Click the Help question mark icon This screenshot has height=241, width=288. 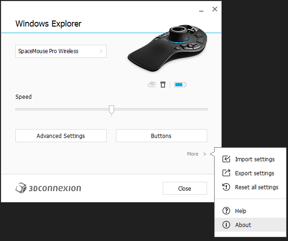pyautogui.click(x=226, y=211)
